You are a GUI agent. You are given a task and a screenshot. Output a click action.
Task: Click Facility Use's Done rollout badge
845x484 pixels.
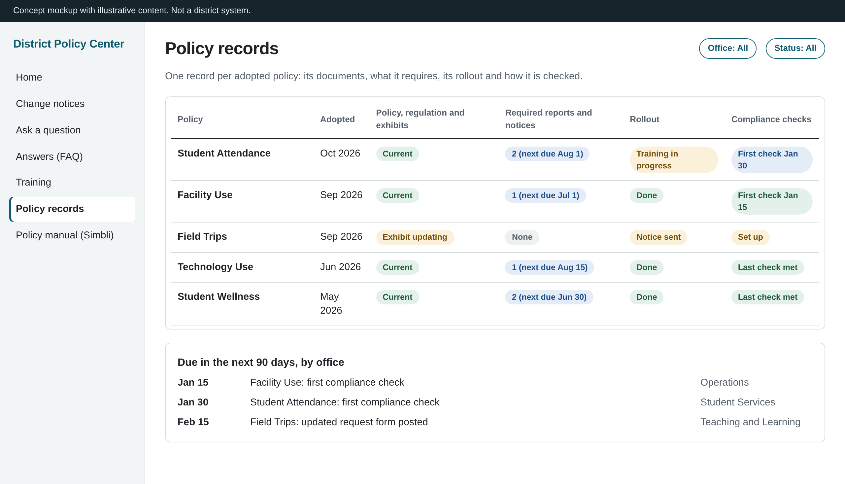[646, 195]
